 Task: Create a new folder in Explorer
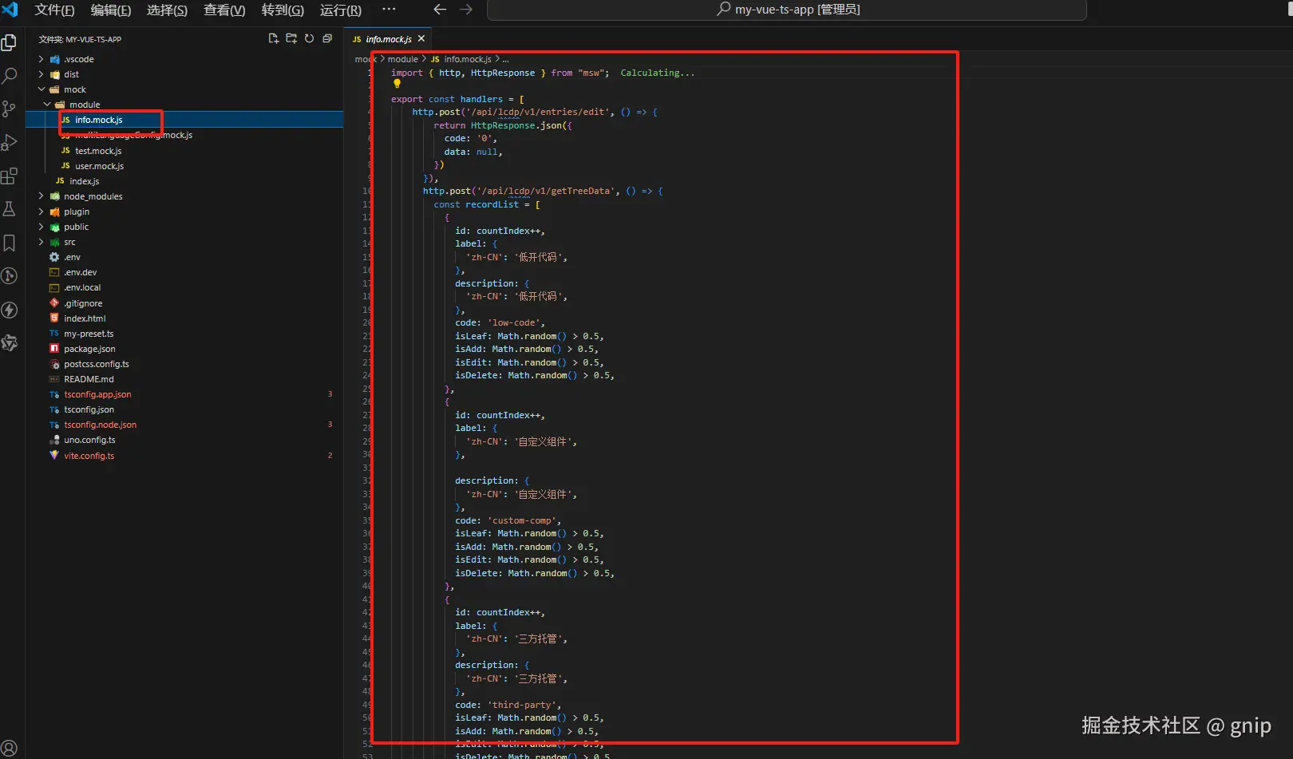[291, 38]
